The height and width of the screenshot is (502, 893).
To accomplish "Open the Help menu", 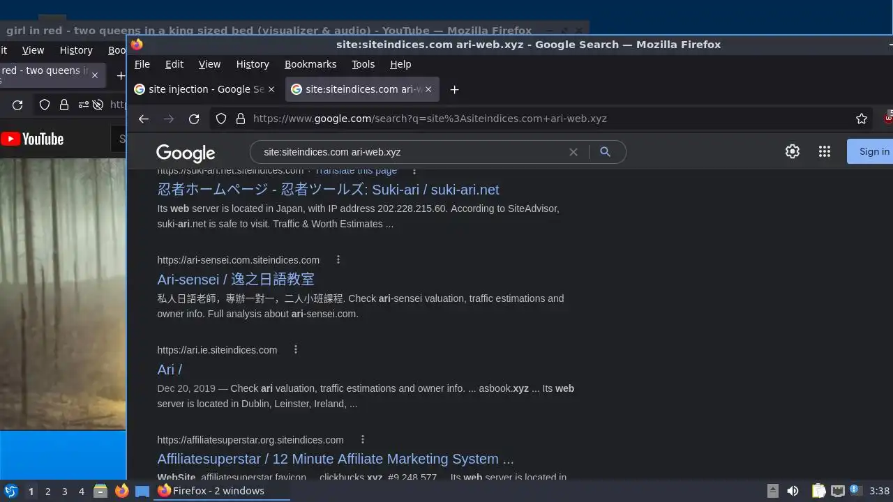I will coord(400,64).
